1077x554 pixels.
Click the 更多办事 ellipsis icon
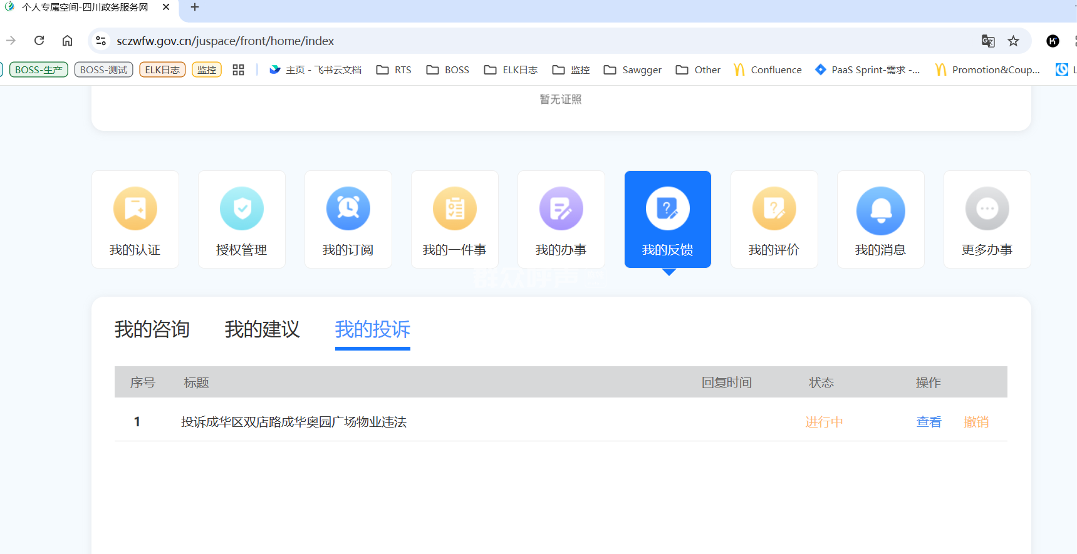(x=987, y=209)
